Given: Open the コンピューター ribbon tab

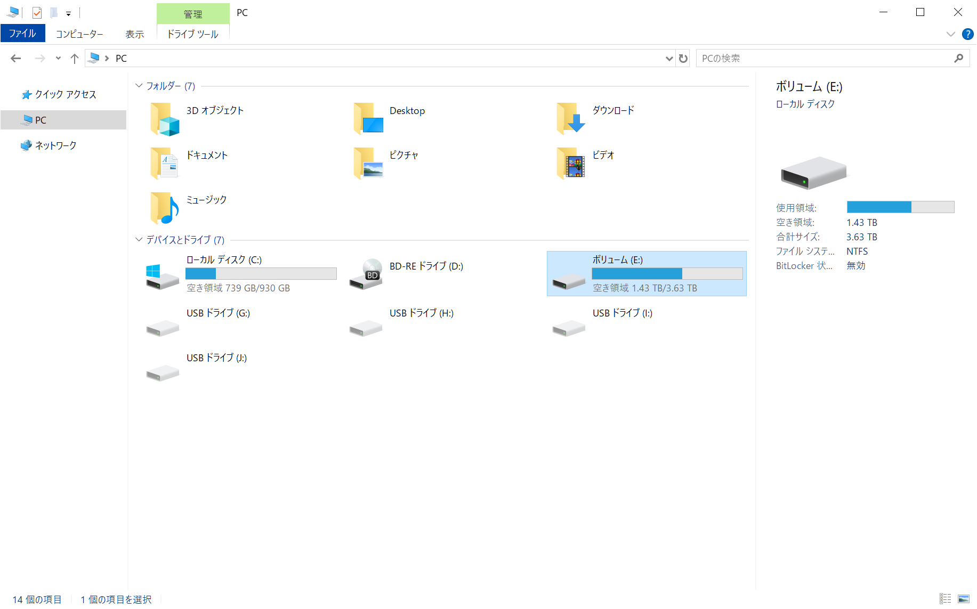Looking at the screenshot, I should click(x=79, y=34).
